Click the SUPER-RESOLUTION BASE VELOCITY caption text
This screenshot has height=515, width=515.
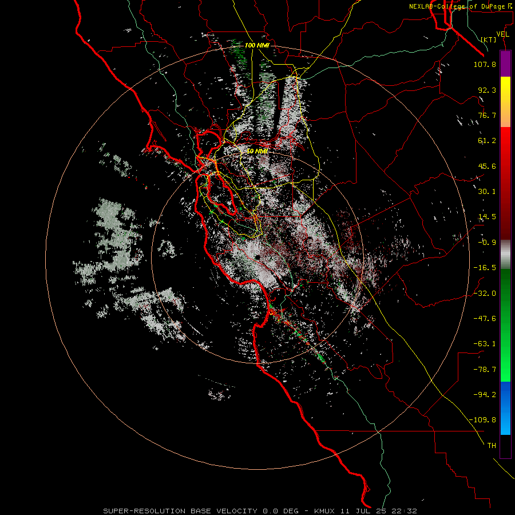181,511
